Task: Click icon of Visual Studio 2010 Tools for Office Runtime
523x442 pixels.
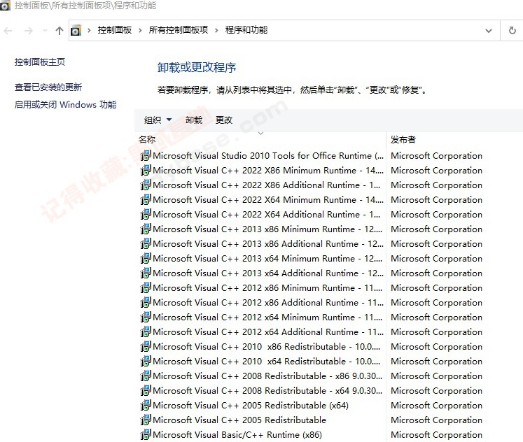Action: coord(146,155)
